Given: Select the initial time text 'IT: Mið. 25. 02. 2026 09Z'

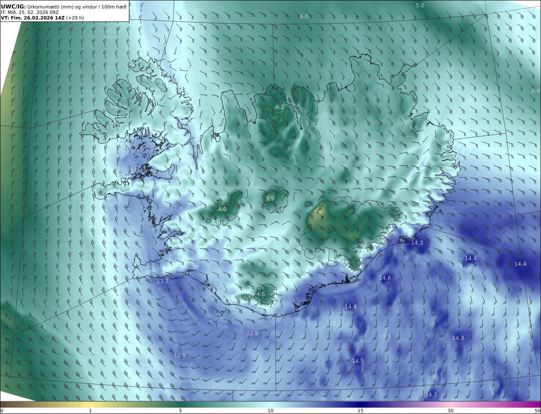Looking at the screenshot, I should pos(30,12).
